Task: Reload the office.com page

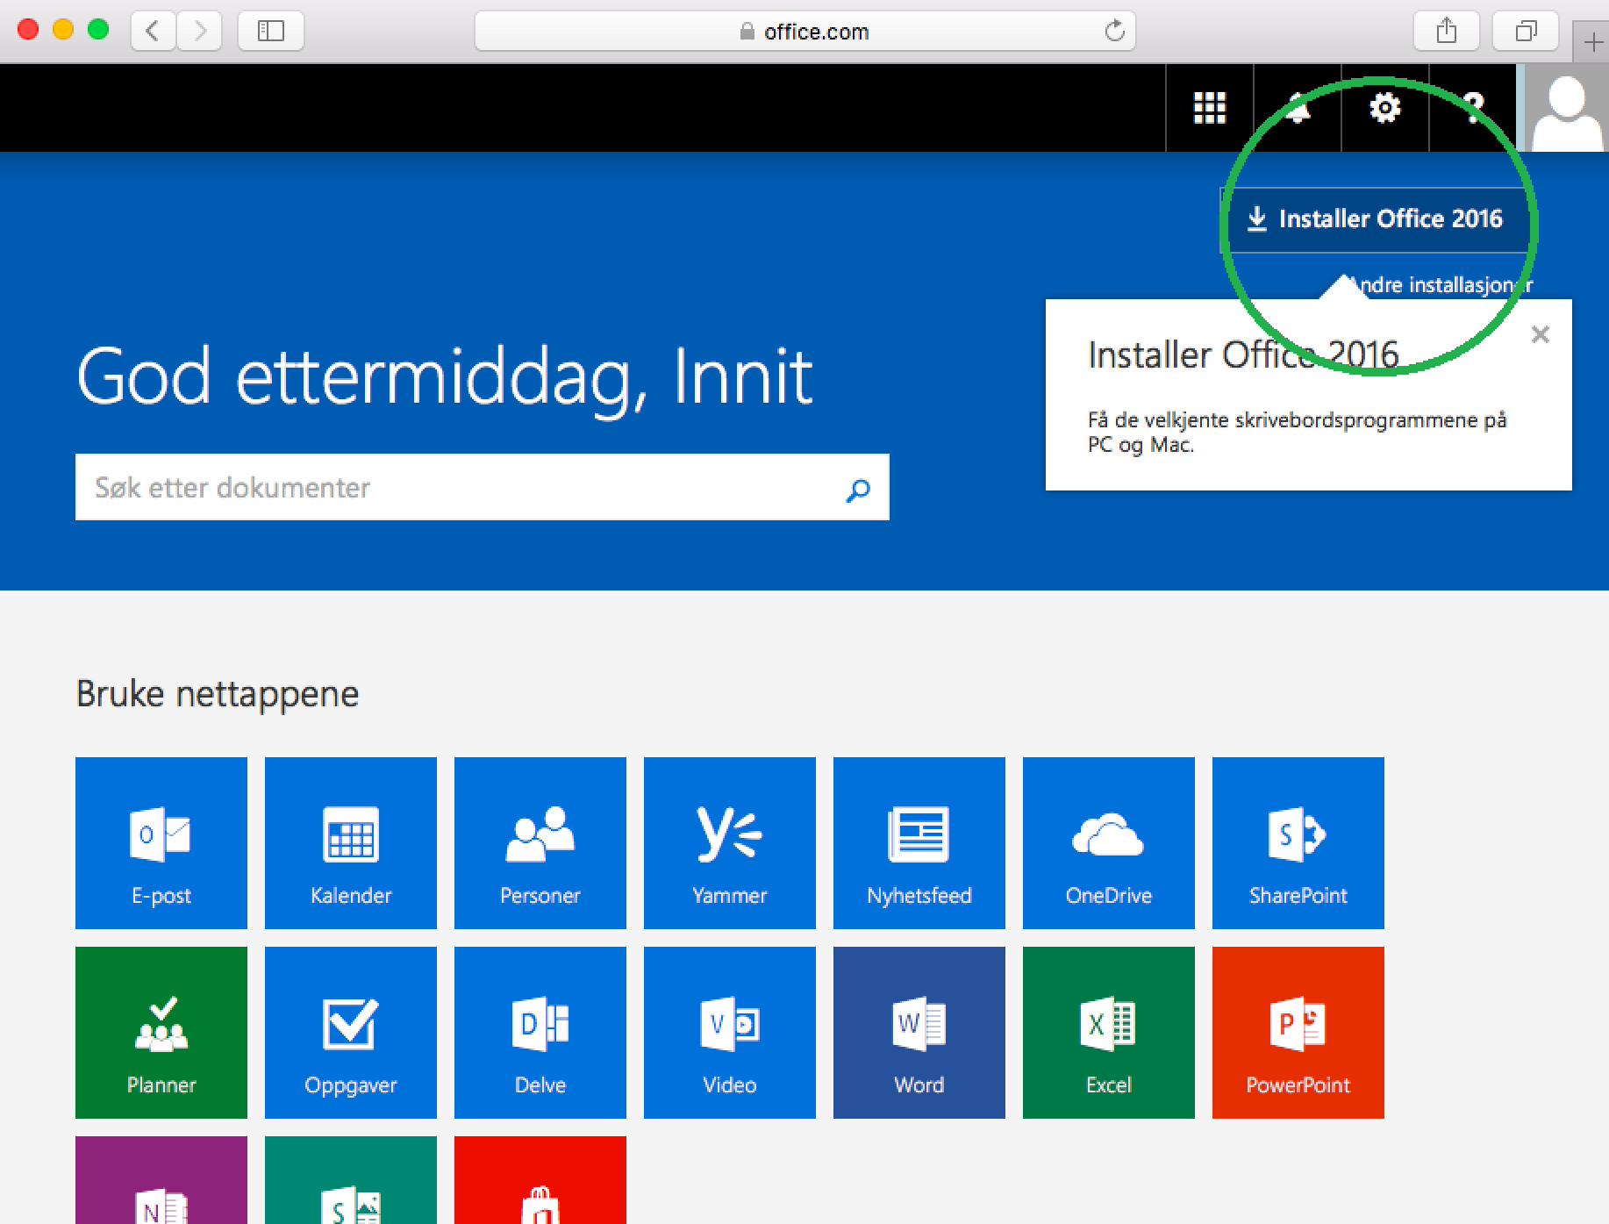Action: click(x=1114, y=31)
